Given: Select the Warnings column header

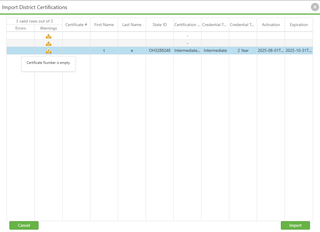Looking at the screenshot, I should (x=48, y=28).
